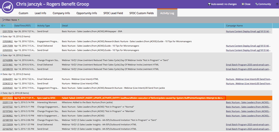Open Nurture - Webinar (Live Intent) campaign link for Email Delivered
The image size is (279, 132).
[x=248, y=79]
